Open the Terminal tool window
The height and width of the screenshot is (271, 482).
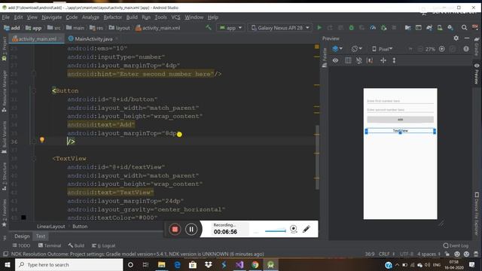pyautogui.click(x=50, y=245)
